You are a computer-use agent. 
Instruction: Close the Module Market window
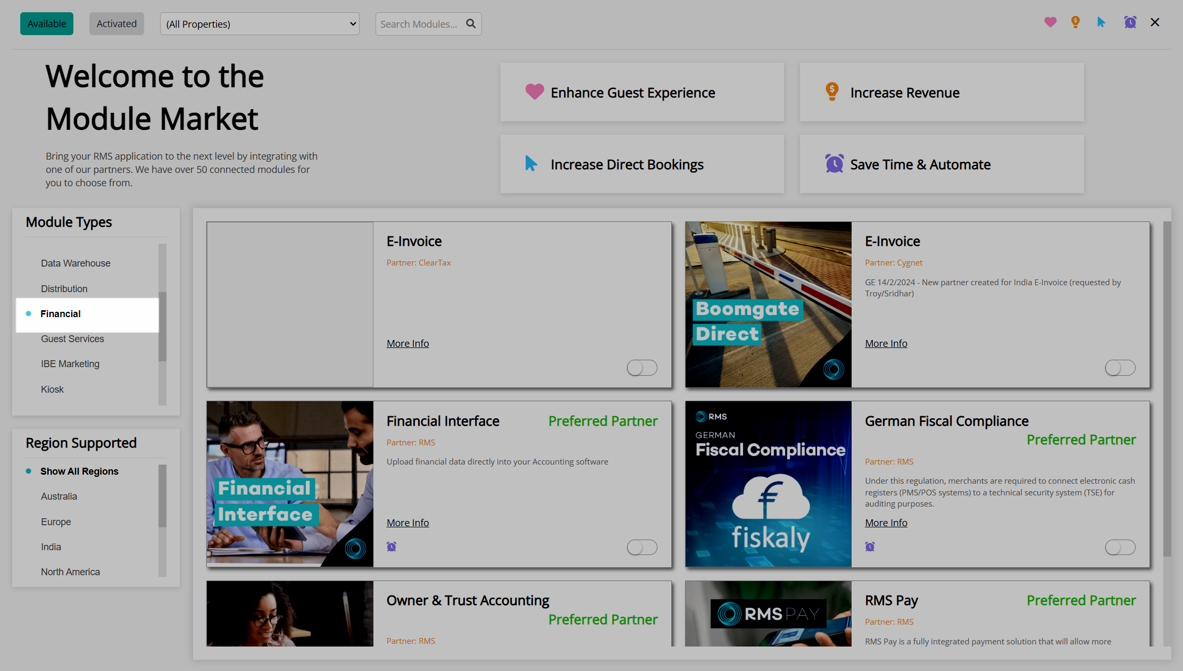coord(1155,22)
